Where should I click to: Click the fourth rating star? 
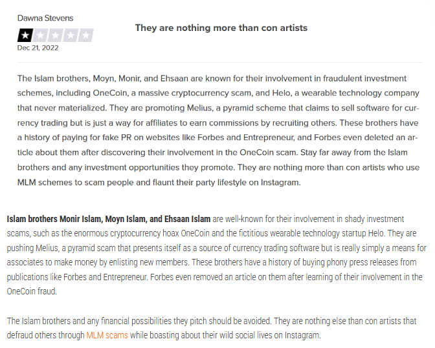click(71, 36)
